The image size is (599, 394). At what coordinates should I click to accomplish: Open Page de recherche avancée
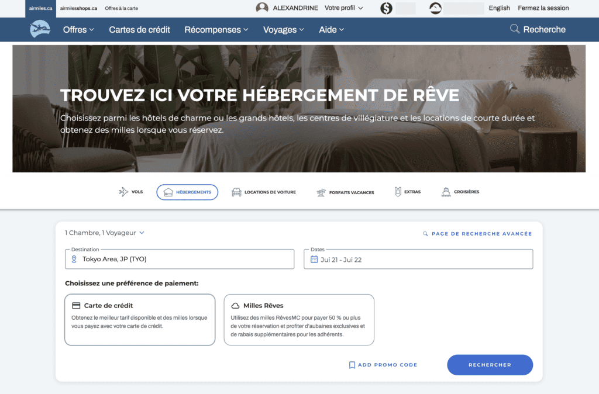tap(478, 233)
